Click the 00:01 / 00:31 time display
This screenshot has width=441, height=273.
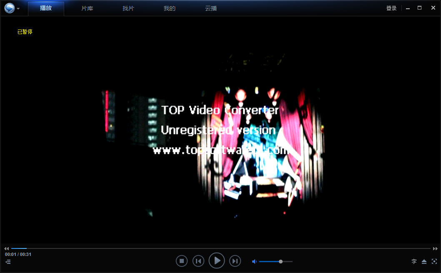tap(18, 254)
